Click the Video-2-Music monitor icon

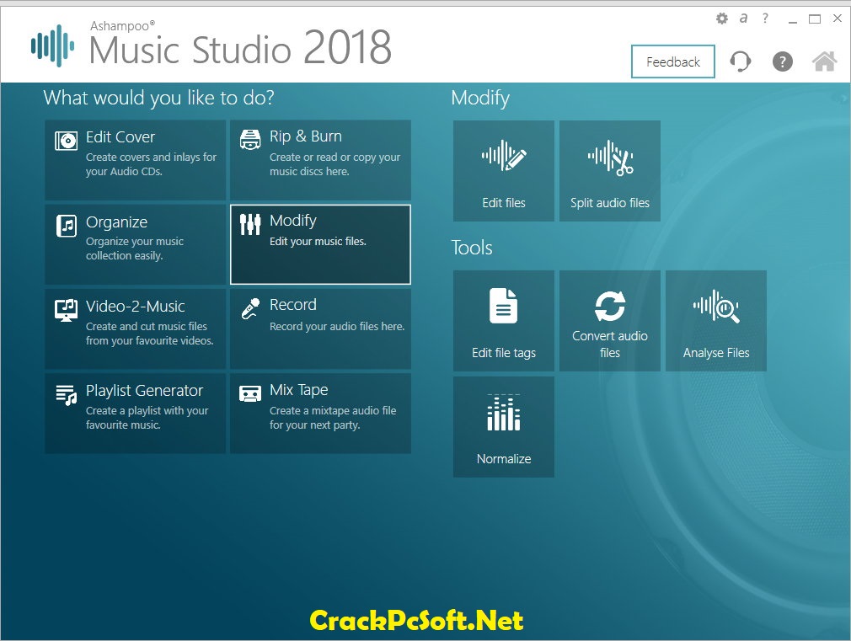coord(67,311)
